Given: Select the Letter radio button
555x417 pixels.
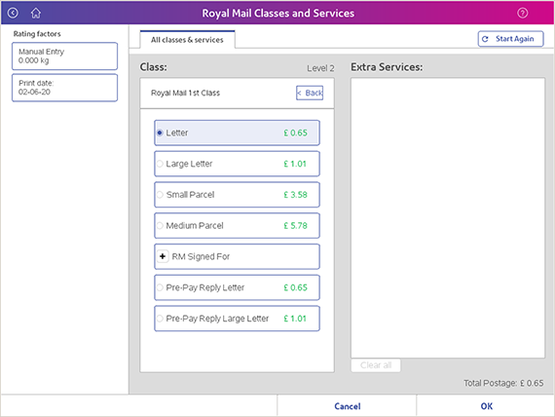Looking at the screenshot, I should (x=160, y=133).
